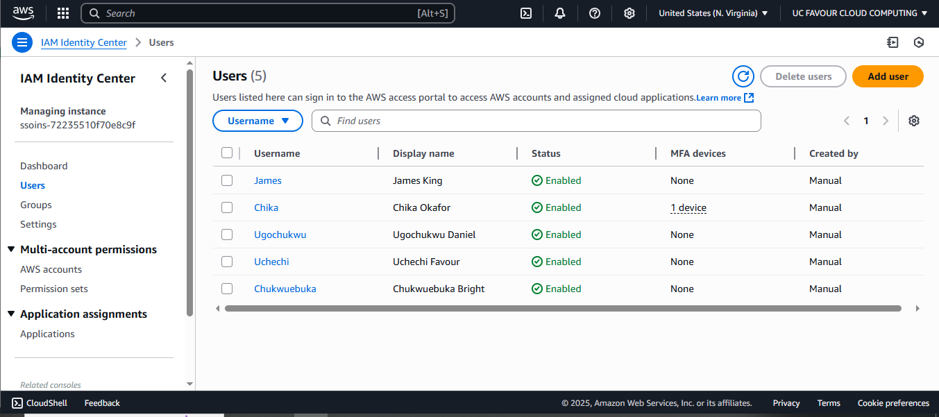Check the box for user Chika
Screen dimensions: 939x417
tap(227, 207)
